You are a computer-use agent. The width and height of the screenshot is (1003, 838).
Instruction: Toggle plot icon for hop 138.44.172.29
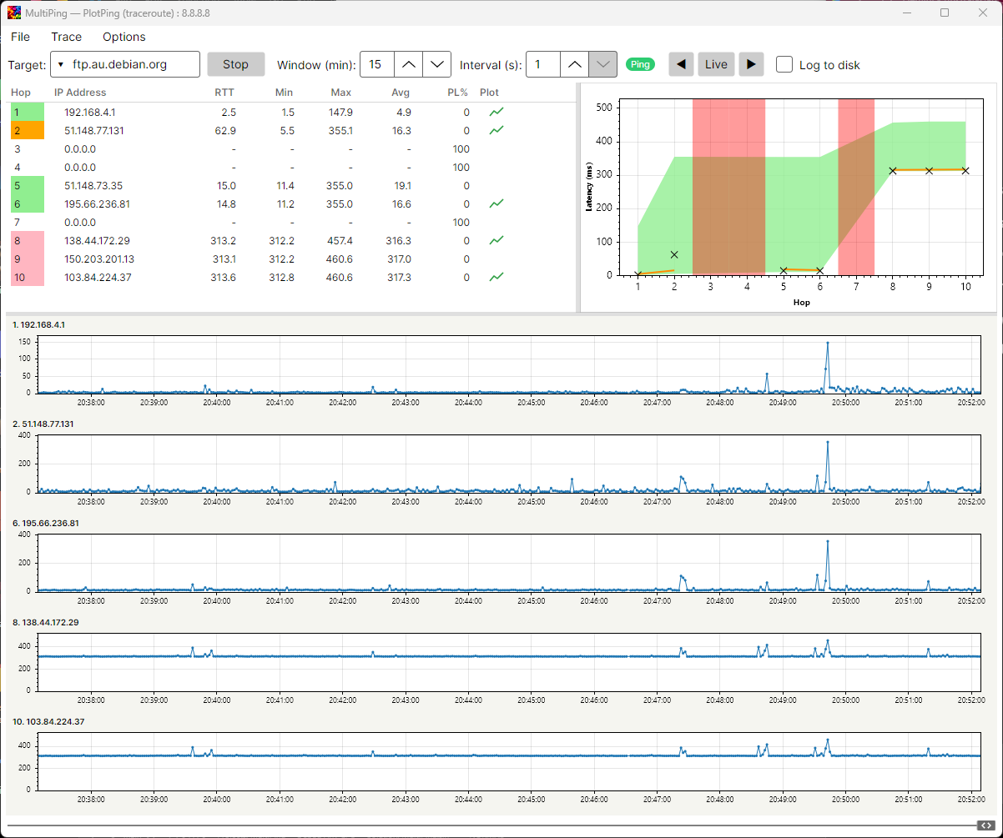496,240
